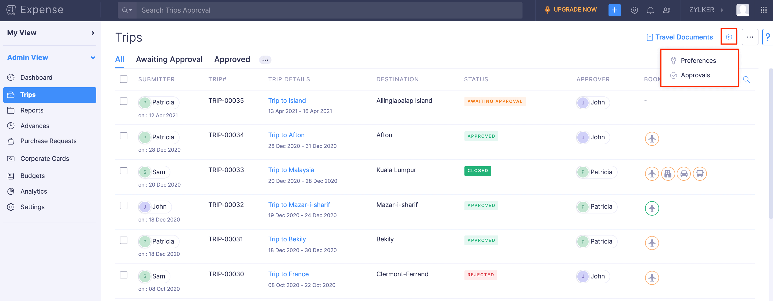Open Reports from the sidebar

tap(31, 110)
